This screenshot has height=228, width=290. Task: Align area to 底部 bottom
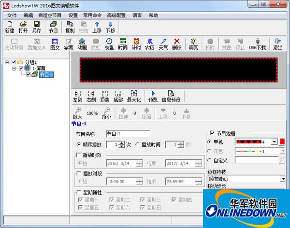(x=118, y=96)
